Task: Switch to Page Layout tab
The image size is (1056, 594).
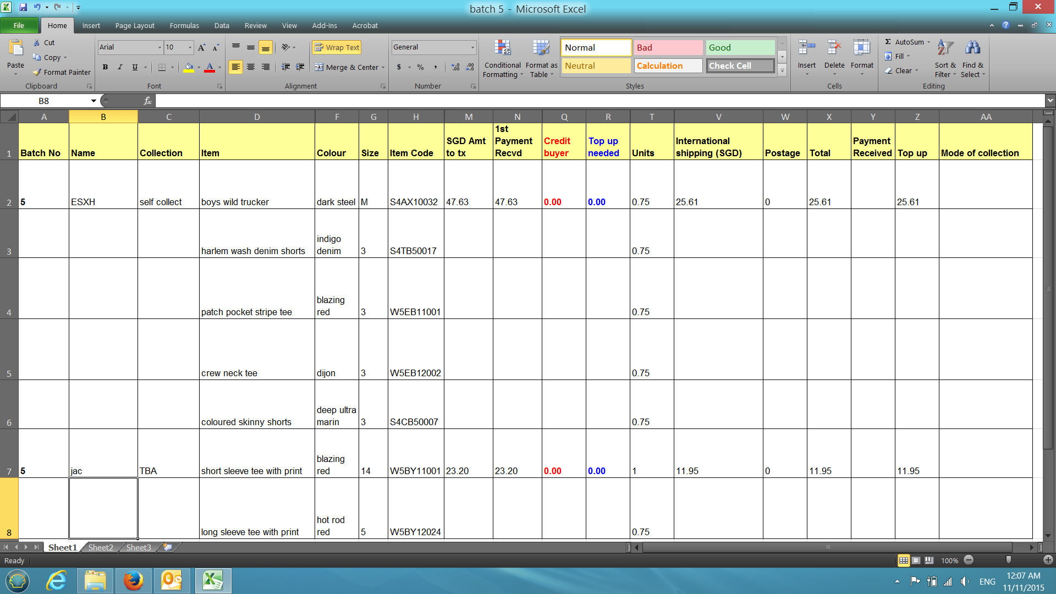Action: [x=135, y=25]
